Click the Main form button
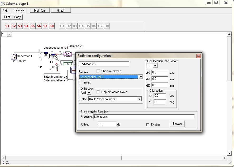Screen dimensions: 234x167 click(40, 11)
